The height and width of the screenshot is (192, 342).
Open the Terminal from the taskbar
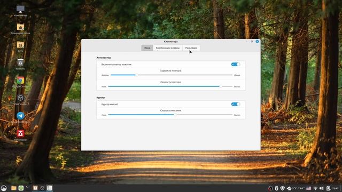pos(28,188)
